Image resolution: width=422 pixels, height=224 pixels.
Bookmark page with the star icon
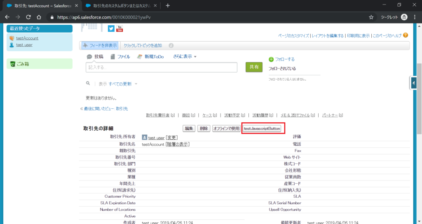pos(371,17)
